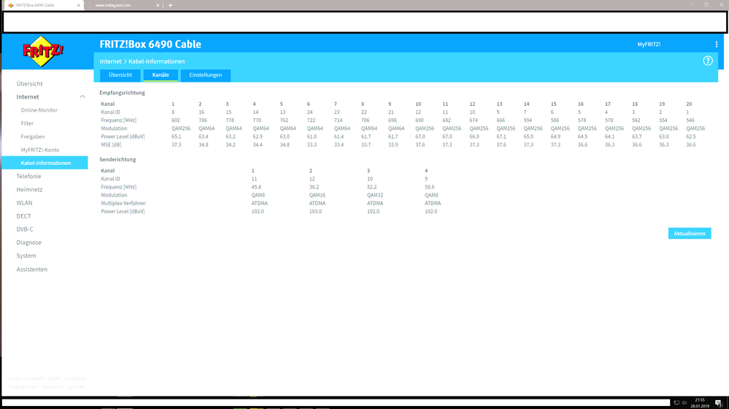Open Diagnose in the sidebar
This screenshot has height=409, width=729.
pyautogui.click(x=29, y=242)
